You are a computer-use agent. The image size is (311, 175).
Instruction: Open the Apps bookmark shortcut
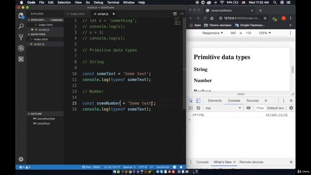[195, 25]
